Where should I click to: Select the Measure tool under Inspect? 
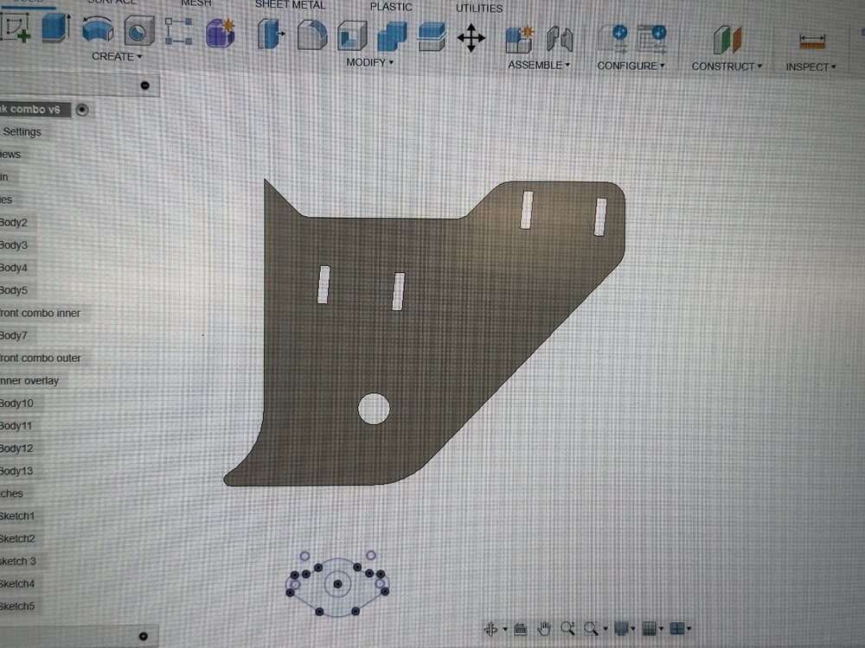tap(811, 41)
